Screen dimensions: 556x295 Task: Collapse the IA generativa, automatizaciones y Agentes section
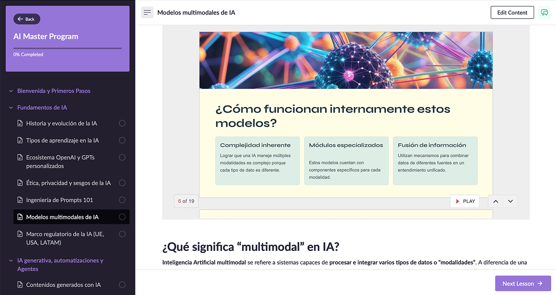11,260
